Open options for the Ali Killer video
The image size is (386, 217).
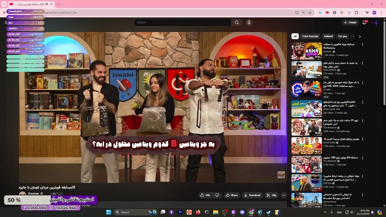pyautogui.click(x=362, y=82)
